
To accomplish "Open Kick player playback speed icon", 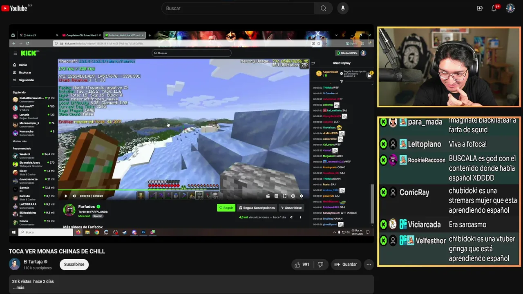I will pos(293,196).
